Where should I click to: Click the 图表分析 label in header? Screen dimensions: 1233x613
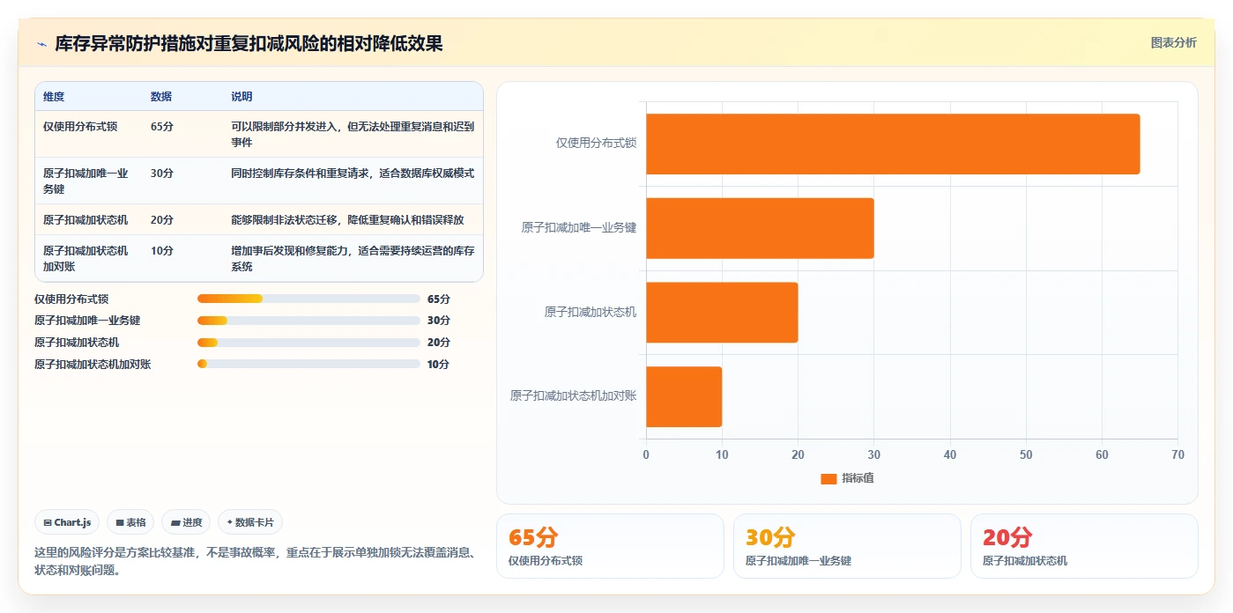click(1173, 43)
